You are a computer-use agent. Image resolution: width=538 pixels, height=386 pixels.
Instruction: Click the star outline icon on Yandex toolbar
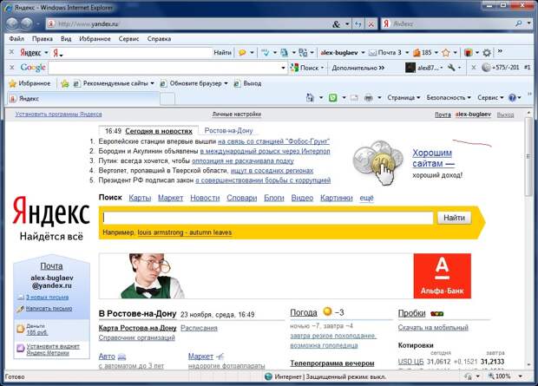point(446,53)
